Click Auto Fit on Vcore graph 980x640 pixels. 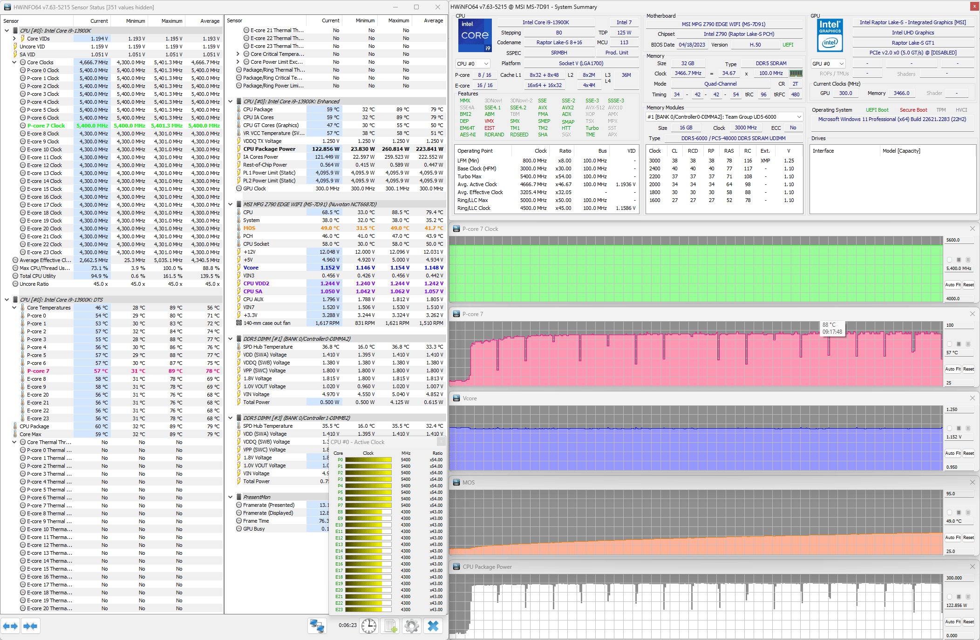[953, 453]
